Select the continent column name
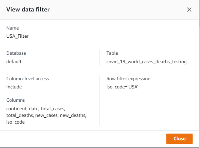 [17, 109]
